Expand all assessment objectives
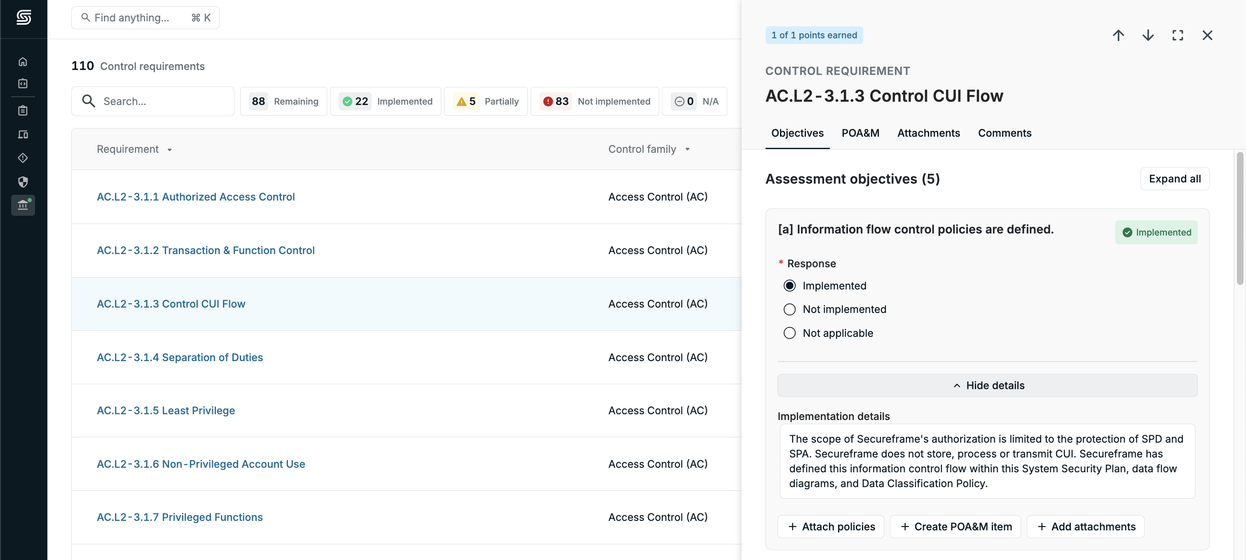Image resolution: width=1246 pixels, height=560 pixels. coord(1174,179)
